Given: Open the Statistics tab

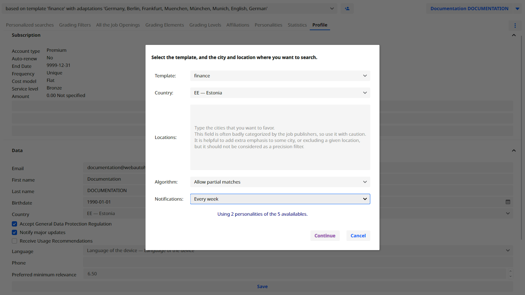Looking at the screenshot, I should click(x=297, y=25).
